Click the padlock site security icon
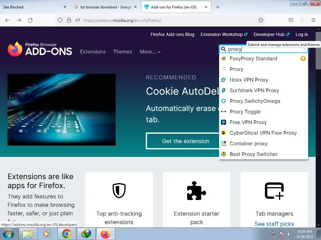The height and width of the screenshot is (240, 321). 69,20
